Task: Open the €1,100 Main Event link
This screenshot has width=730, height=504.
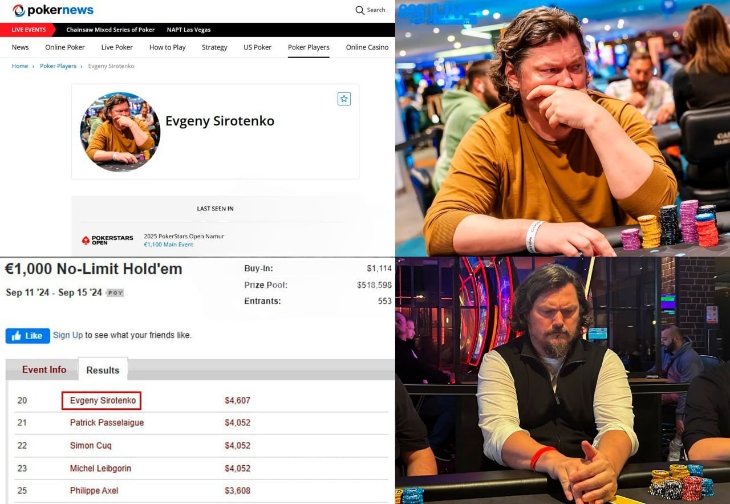Action: click(168, 245)
